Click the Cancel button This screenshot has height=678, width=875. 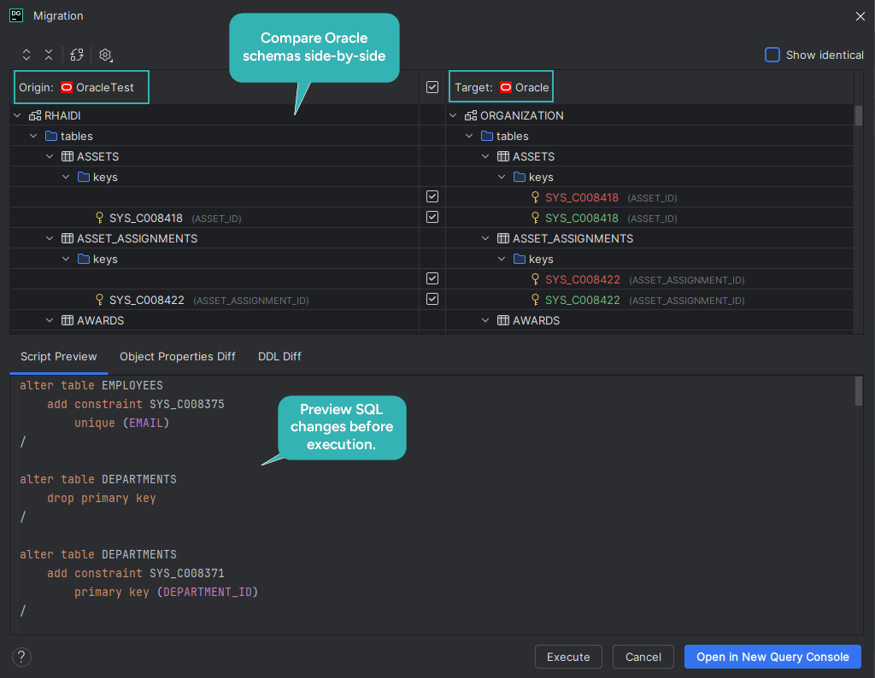pyautogui.click(x=643, y=657)
